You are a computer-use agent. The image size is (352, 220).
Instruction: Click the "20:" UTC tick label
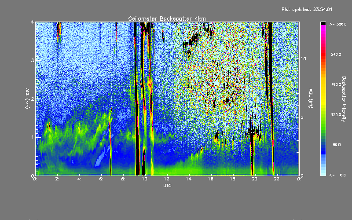coord(255,179)
